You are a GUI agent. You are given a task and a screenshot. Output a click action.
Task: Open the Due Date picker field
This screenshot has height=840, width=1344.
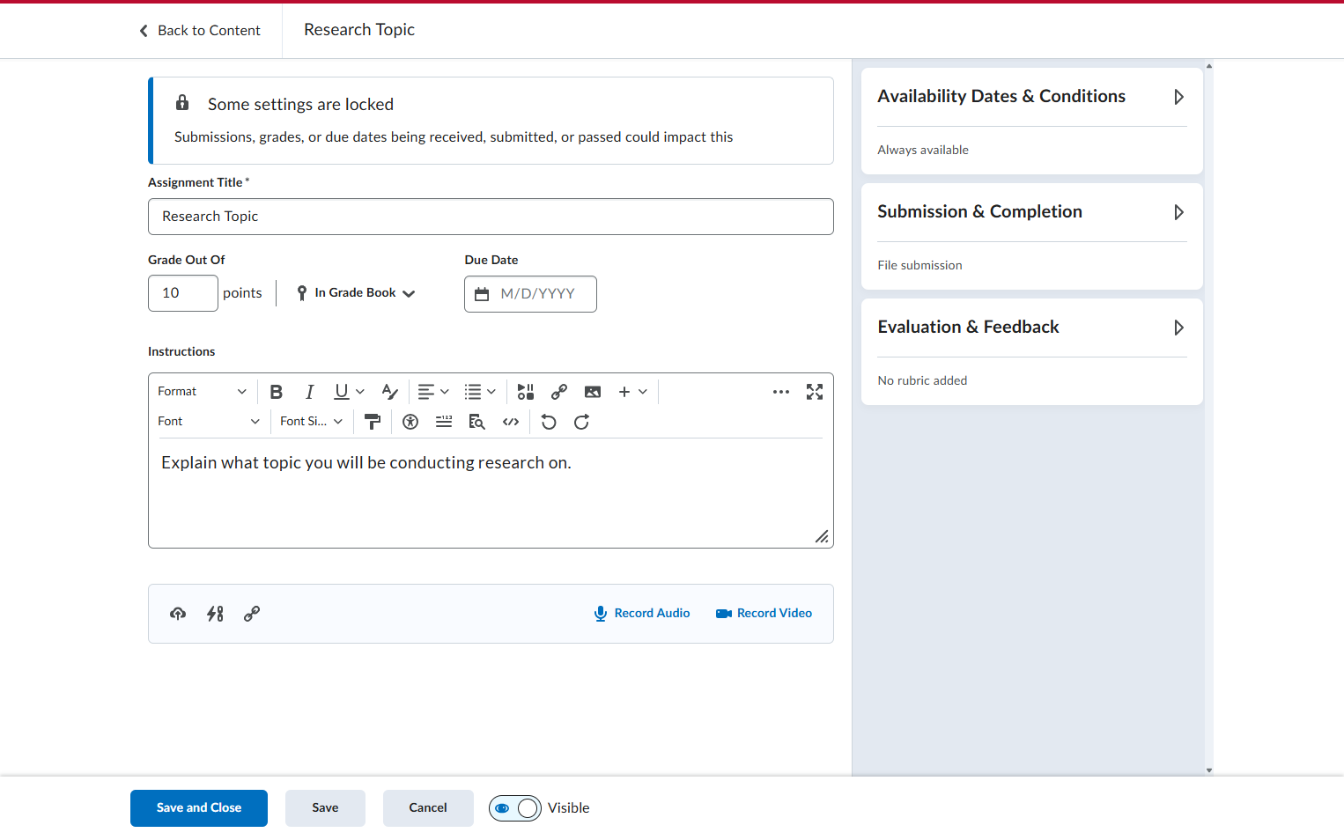pos(530,294)
